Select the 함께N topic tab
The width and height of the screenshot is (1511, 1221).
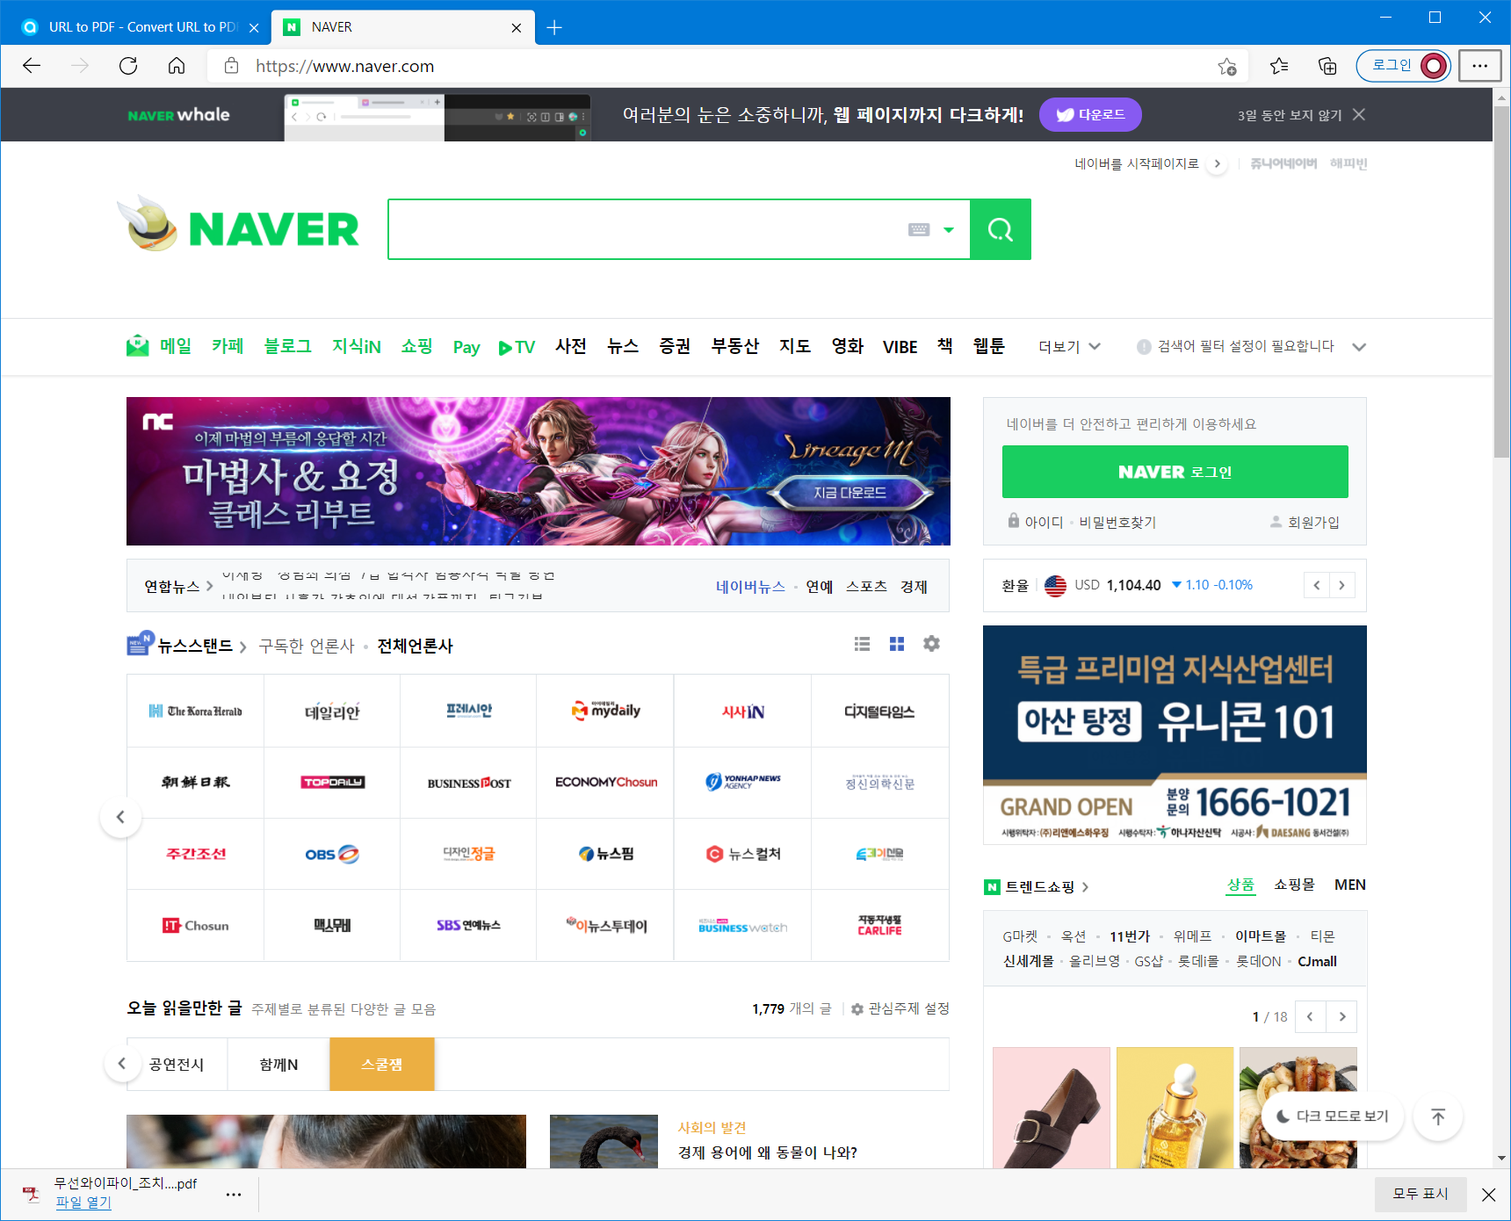click(x=278, y=1064)
